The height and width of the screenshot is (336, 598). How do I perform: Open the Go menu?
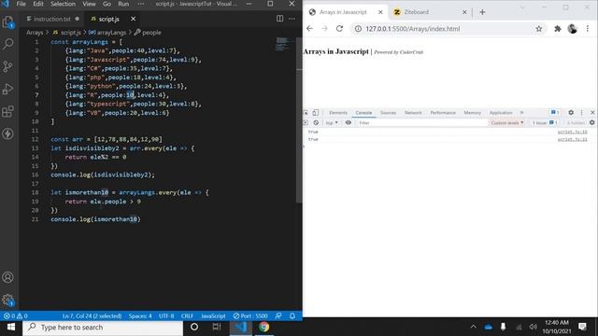(x=107, y=4)
